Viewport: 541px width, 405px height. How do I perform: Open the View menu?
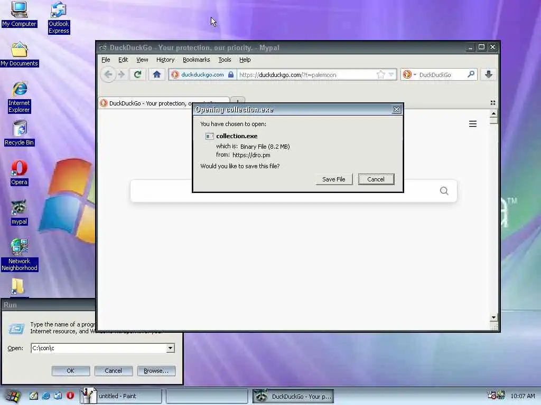click(142, 60)
